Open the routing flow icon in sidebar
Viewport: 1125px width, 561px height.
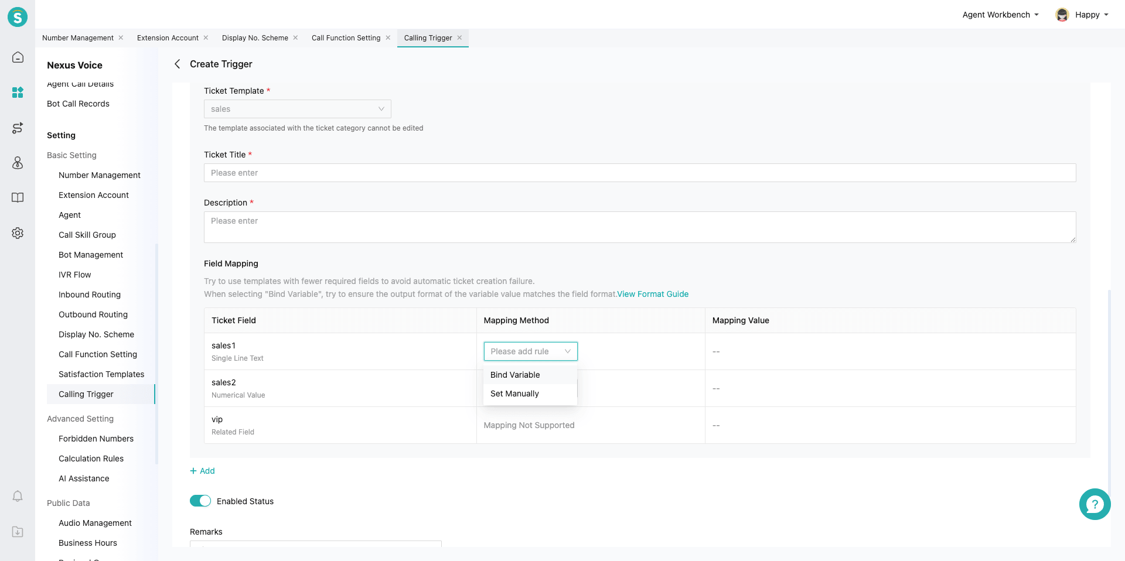18,128
